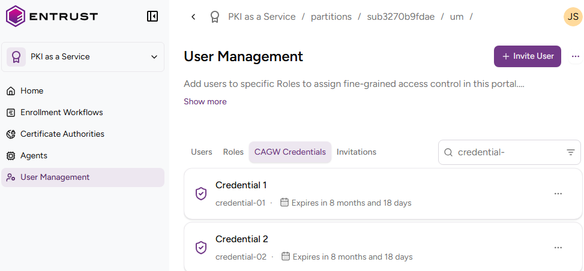
Task: Open Certificate Authorities in the sidebar
Action: [62, 134]
